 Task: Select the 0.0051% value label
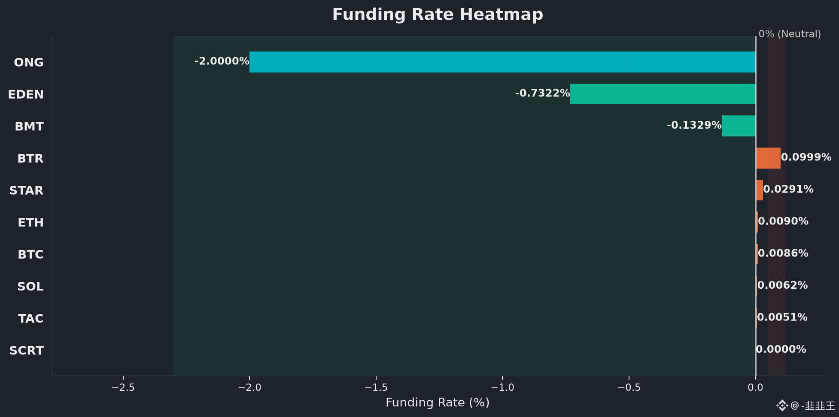(x=782, y=317)
